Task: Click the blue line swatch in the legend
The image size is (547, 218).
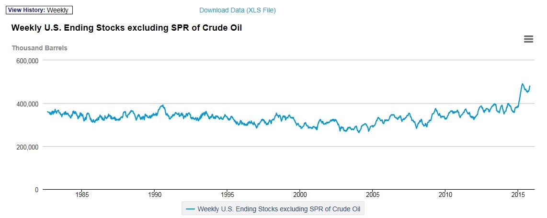Action: [x=190, y=209]
